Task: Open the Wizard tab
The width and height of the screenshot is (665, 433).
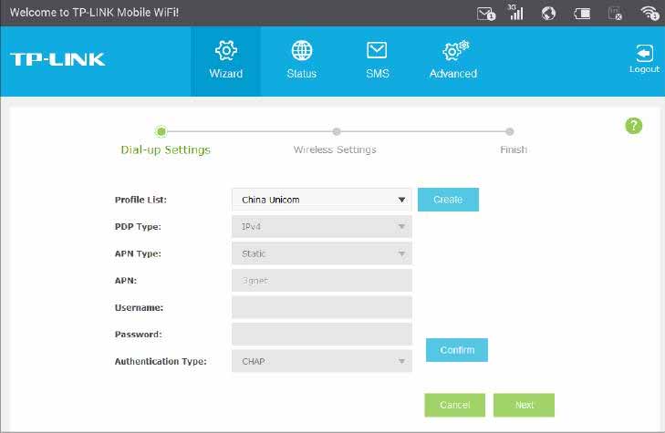Action: tap(225, 61)
